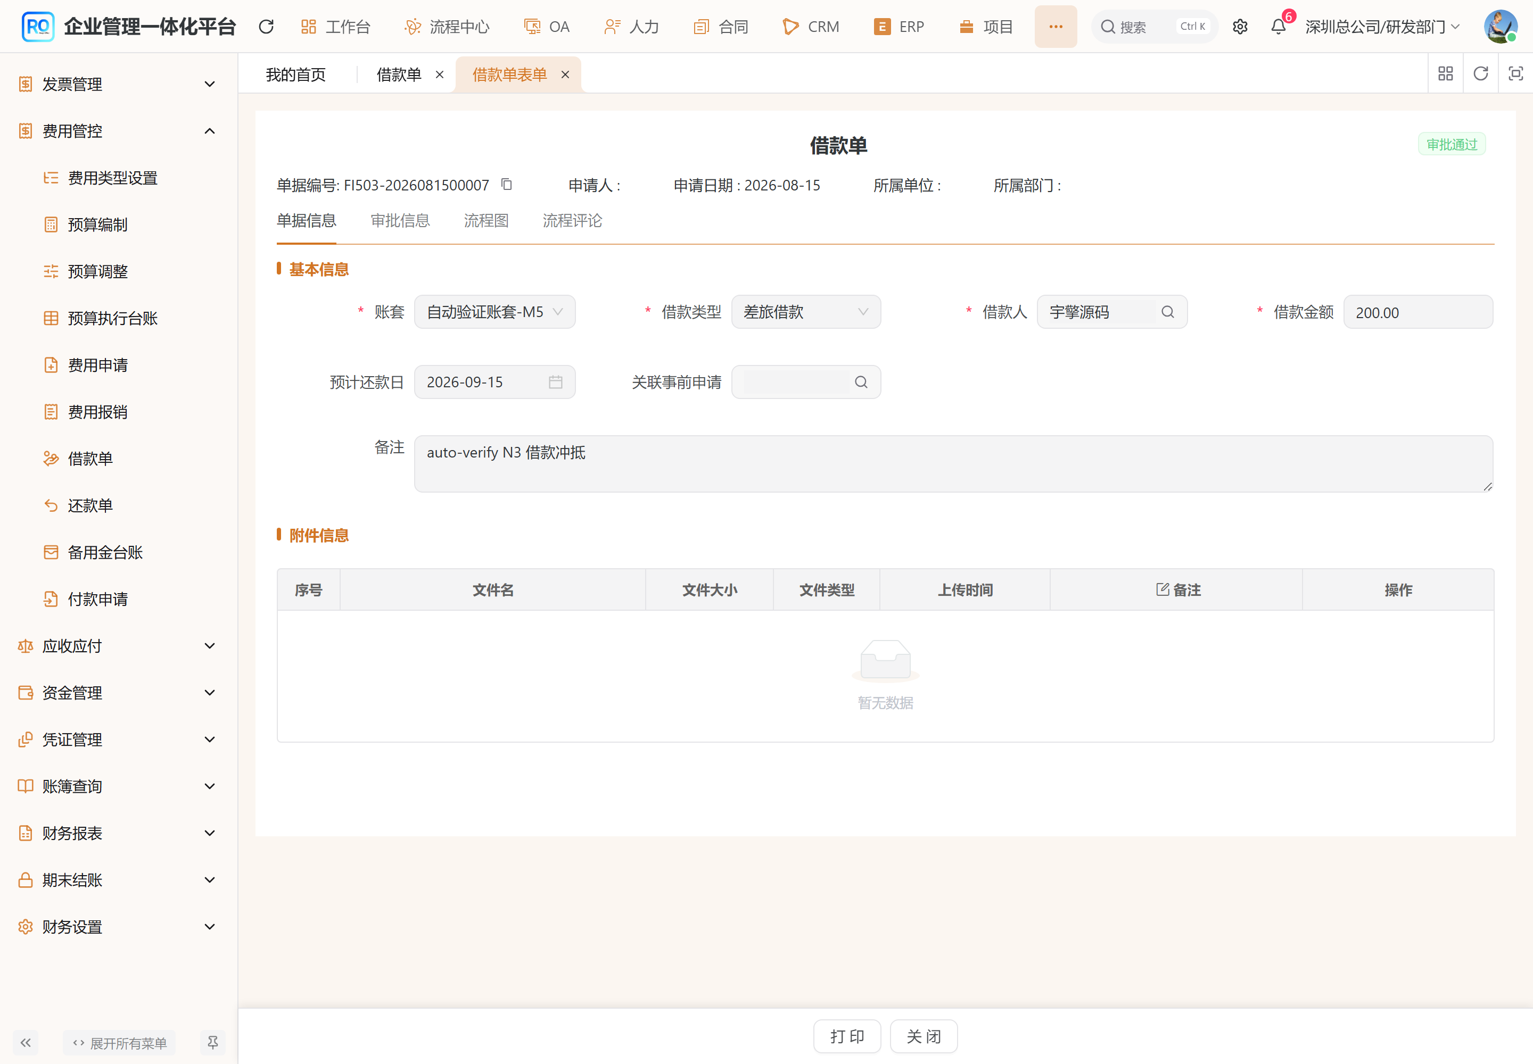Close the 借款单表单 tab
Image resolution: width=1533 pixels, height=1064 pixels.
point(565,74)
